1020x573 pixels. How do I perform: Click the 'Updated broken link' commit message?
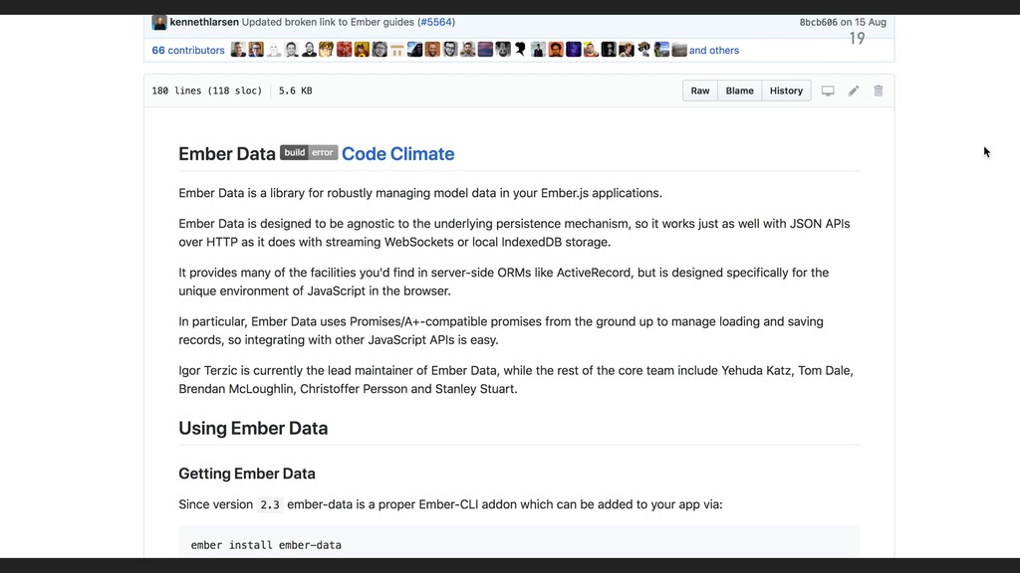coord(328,22)
